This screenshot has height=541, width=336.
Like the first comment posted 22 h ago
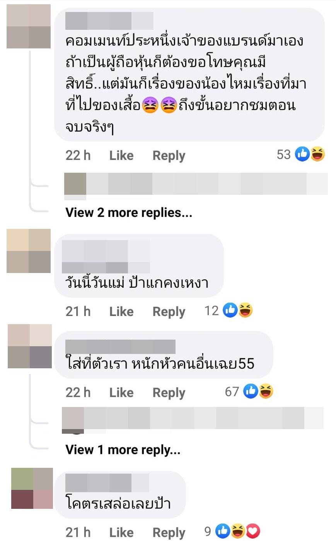121,155
